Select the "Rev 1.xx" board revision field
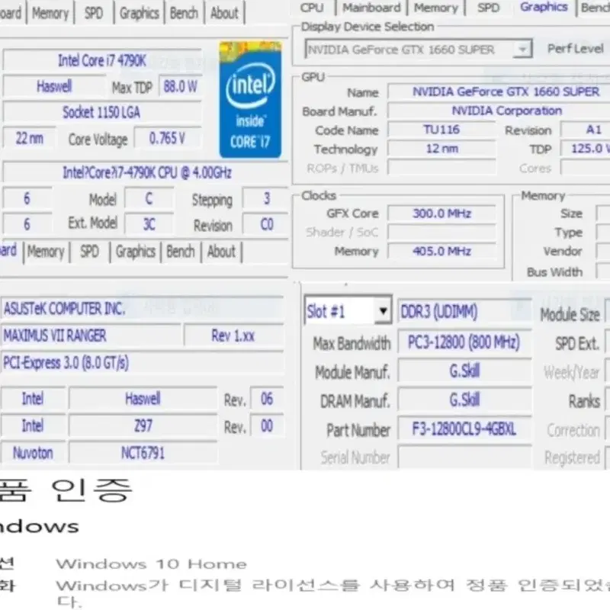Viewport: 610px width, 610px height. [234, 335]
